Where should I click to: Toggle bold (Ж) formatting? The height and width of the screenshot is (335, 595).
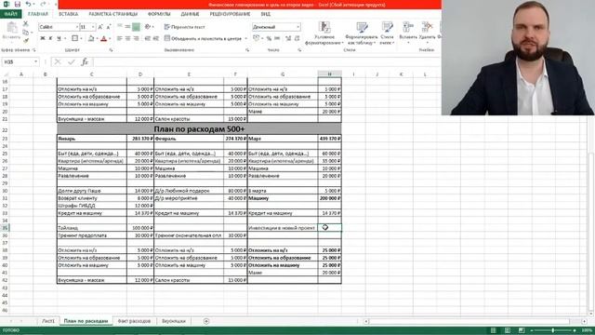click(43, 38)
